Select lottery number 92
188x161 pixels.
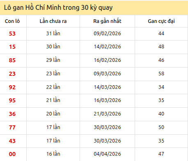[x=12, y=87]
